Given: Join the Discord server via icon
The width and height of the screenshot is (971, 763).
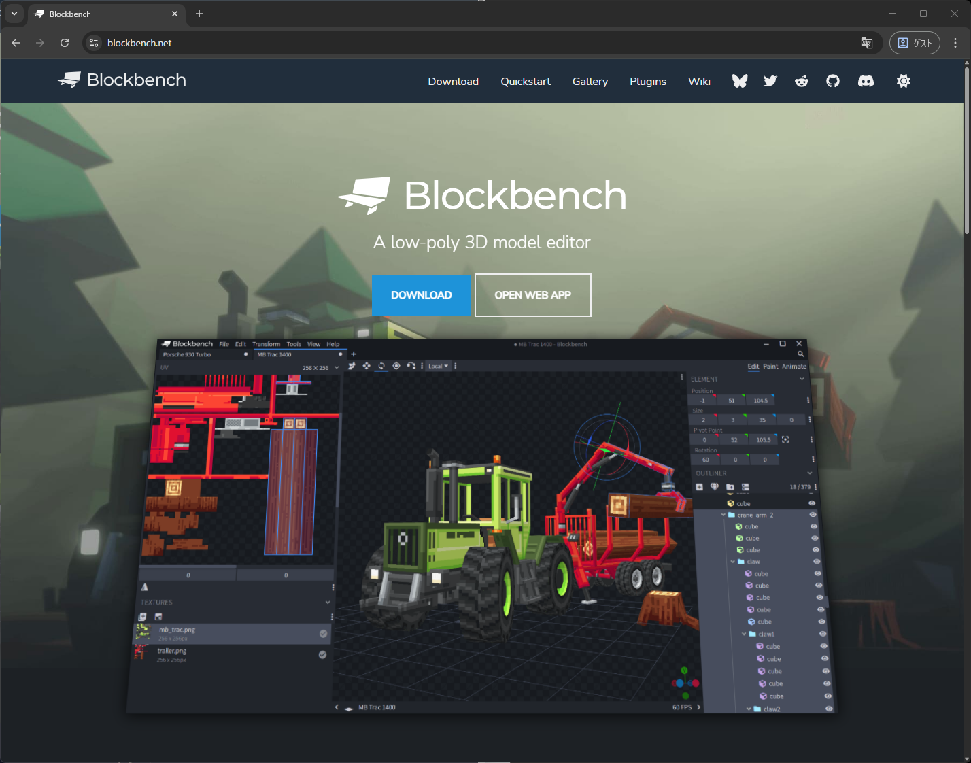Looking at the screenshot, I should click(x=866, y=81).
